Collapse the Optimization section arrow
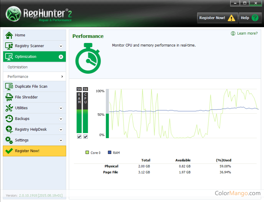264x202 pixels. [x=61, y=57]
